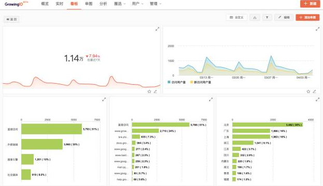Edit the 1.14万 metric chart via pencil icon

155,91
